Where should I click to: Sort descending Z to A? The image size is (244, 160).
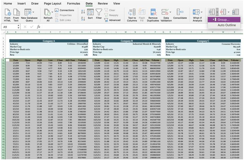83,19
